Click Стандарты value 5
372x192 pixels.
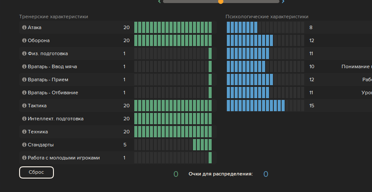(125, 145)
